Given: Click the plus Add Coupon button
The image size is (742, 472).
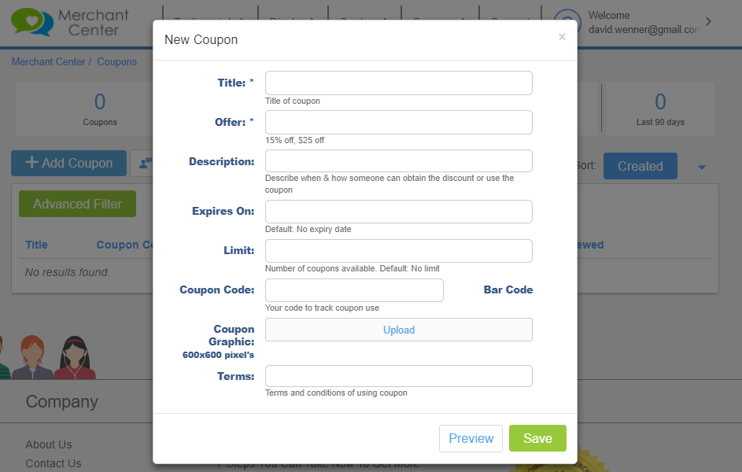Looking at the screenshot, I should (x=68, y=163).
